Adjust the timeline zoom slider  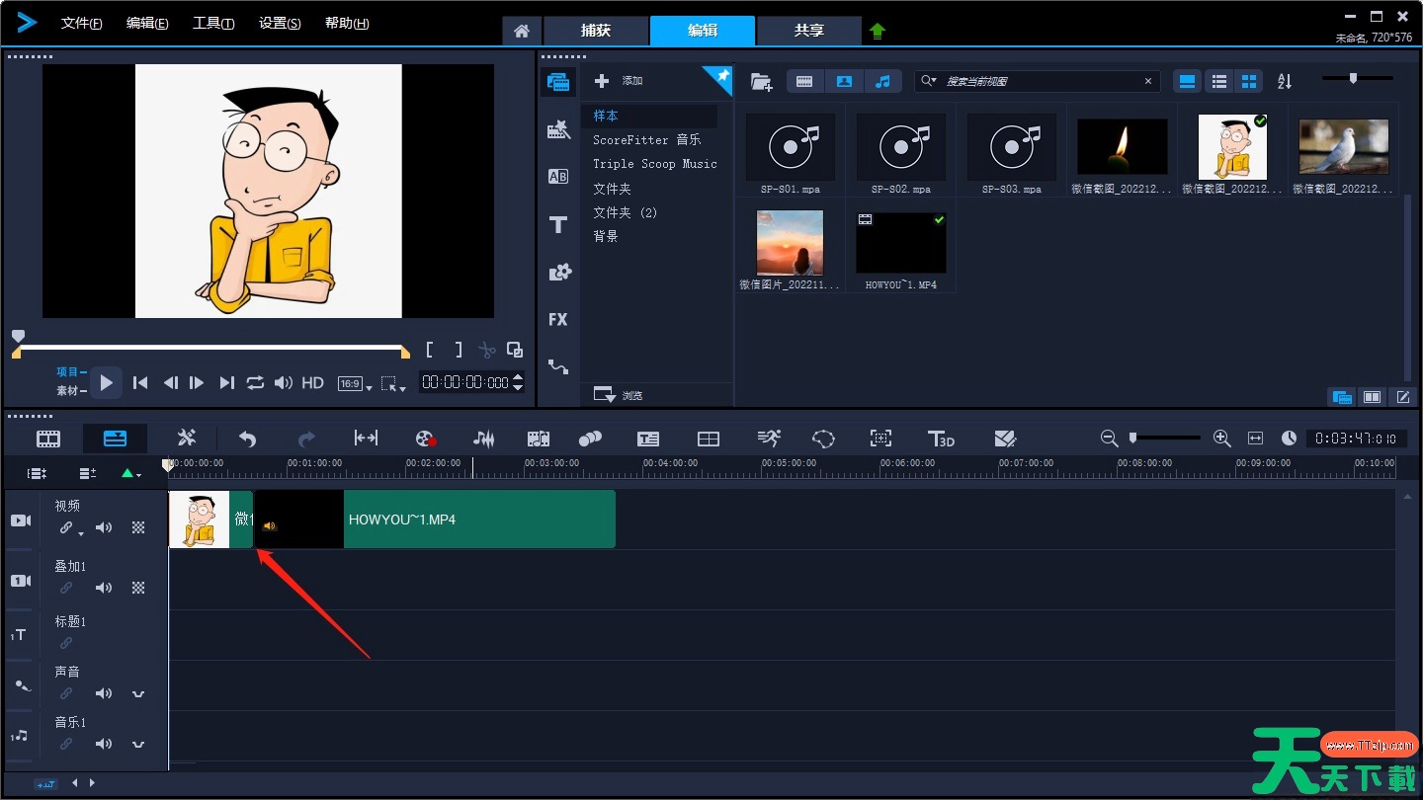pyautogui.click(x=1165, y=438)
